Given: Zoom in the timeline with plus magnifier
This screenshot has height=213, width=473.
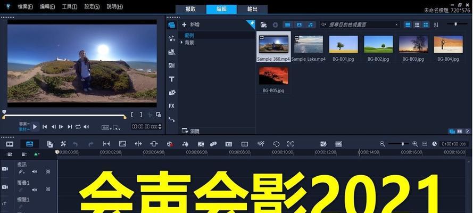Looking at the screenshot, I should pos(415,144).
